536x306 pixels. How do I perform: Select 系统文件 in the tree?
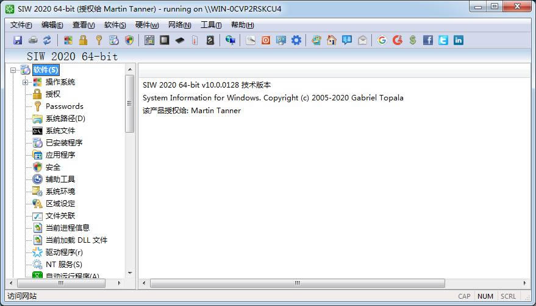click(60, 131)
